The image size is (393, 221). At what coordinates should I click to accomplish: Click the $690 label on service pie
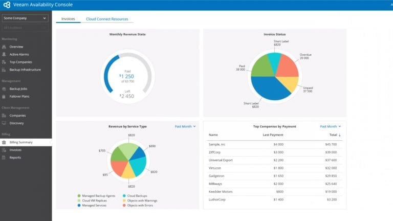(x=152, y=146)
